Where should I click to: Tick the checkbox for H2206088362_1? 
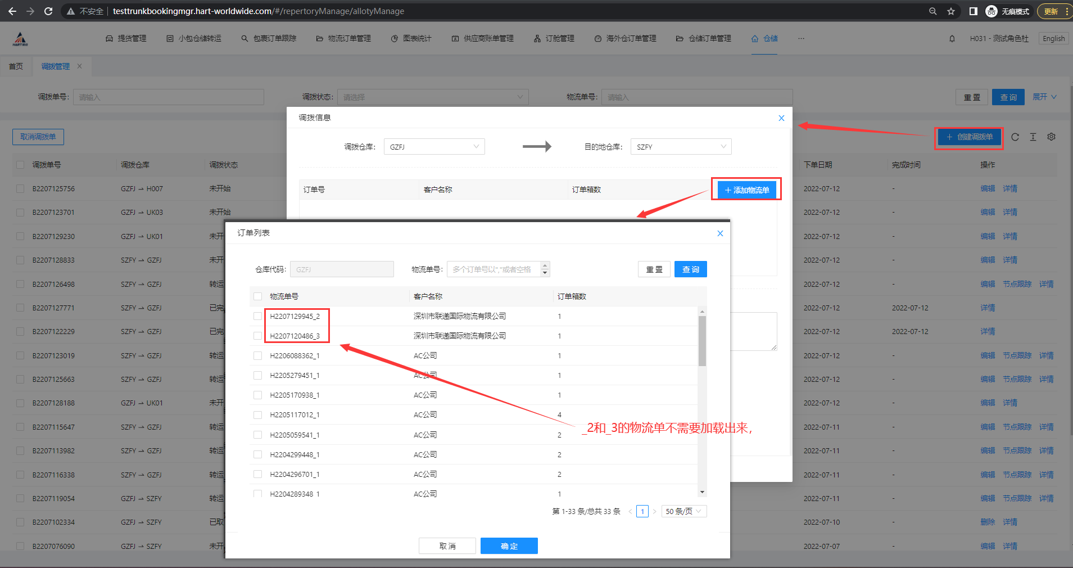pyautogui.click(x=257, y=355)
